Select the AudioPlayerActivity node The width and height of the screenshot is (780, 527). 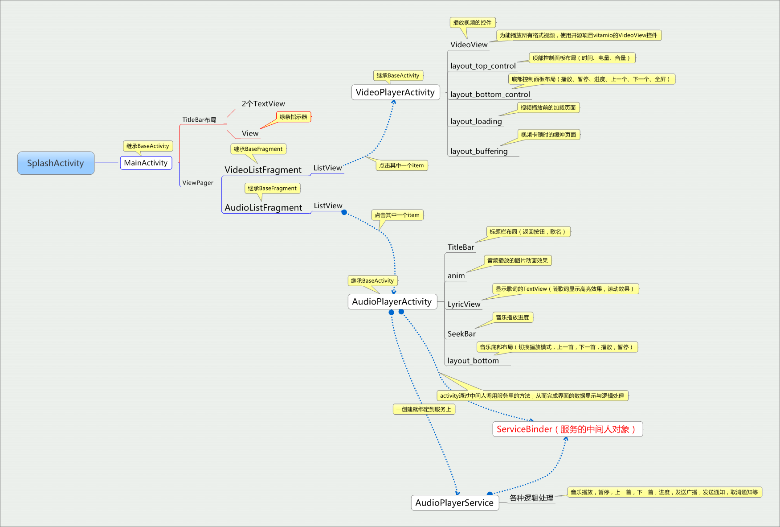pos(392,301)
